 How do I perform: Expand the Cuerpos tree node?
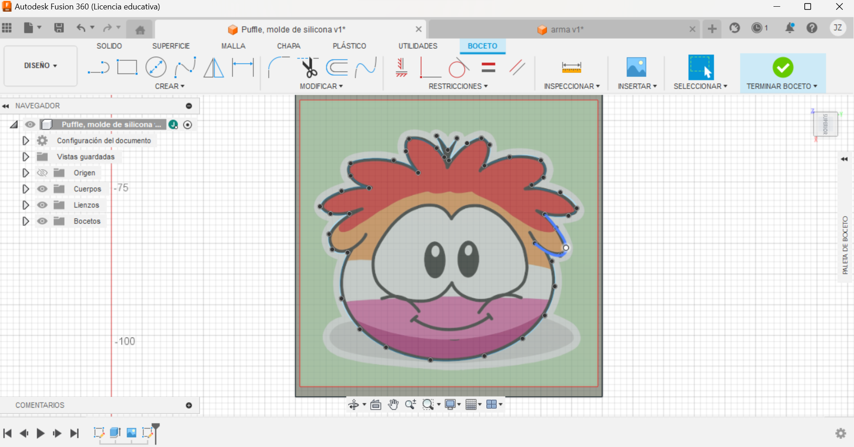pyautogui.click(x=25, y=189)
